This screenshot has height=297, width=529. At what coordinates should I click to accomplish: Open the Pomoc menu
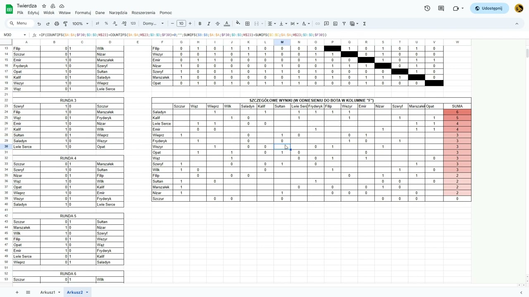[x=166, y=13]
